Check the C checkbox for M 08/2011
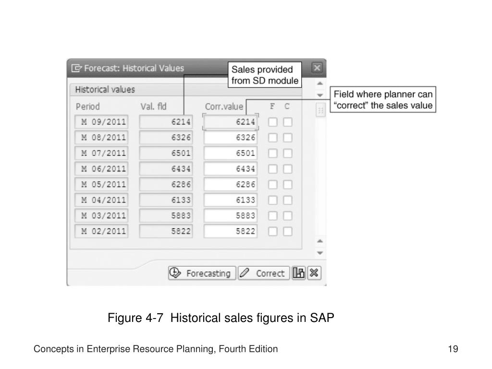 (x=287, y=137)
